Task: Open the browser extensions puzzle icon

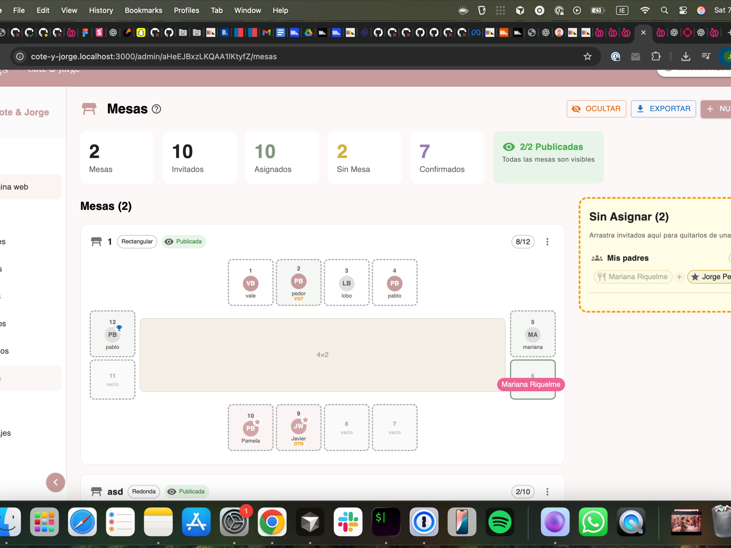Action: coord(656,56)
